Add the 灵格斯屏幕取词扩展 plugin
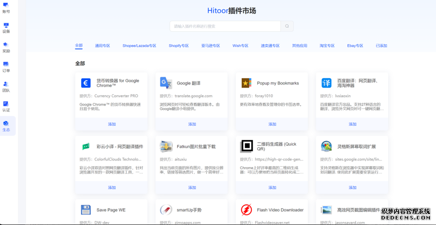The height and width of the screenshot is (225, 436). coord(352,188)
